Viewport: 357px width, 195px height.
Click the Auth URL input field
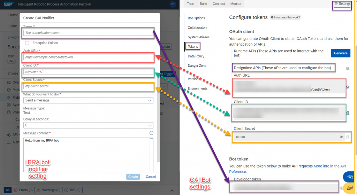88,57
